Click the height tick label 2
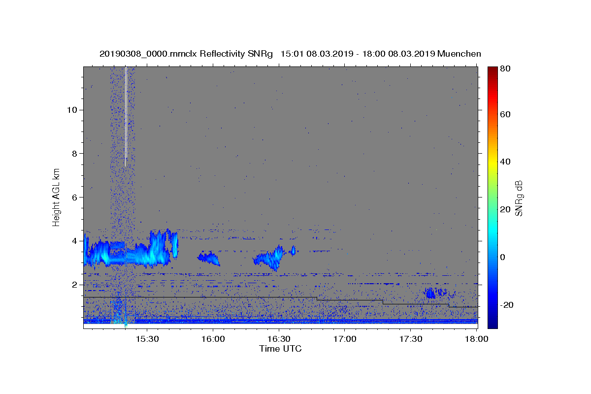Viewport: 591px width, 394px height. tap(74, 285)
